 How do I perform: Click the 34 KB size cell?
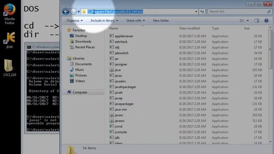(x=258, y=53)
